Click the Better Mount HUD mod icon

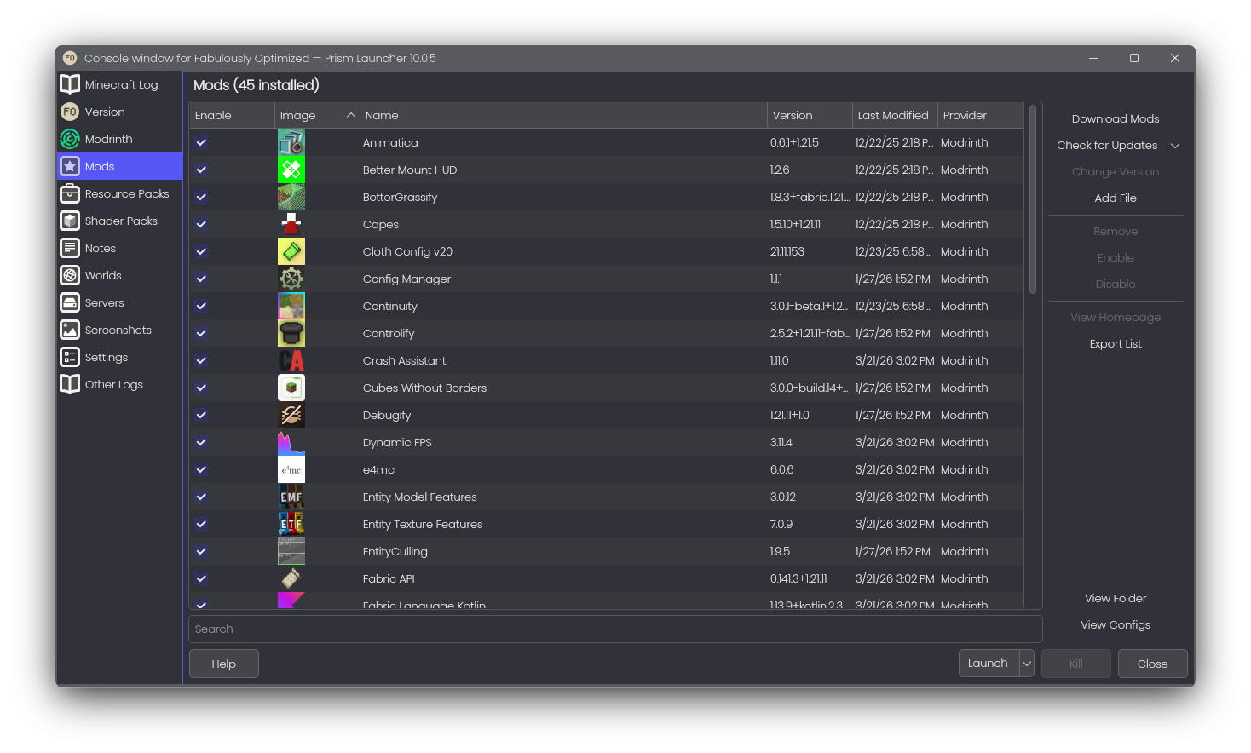291,170
